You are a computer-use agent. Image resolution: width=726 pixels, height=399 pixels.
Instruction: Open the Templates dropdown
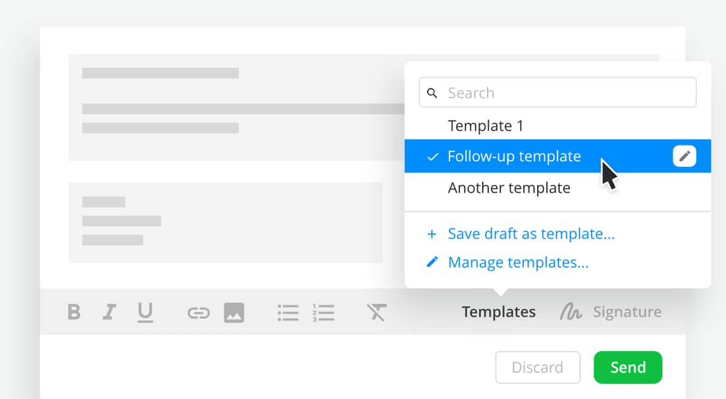tap(498, 312)
